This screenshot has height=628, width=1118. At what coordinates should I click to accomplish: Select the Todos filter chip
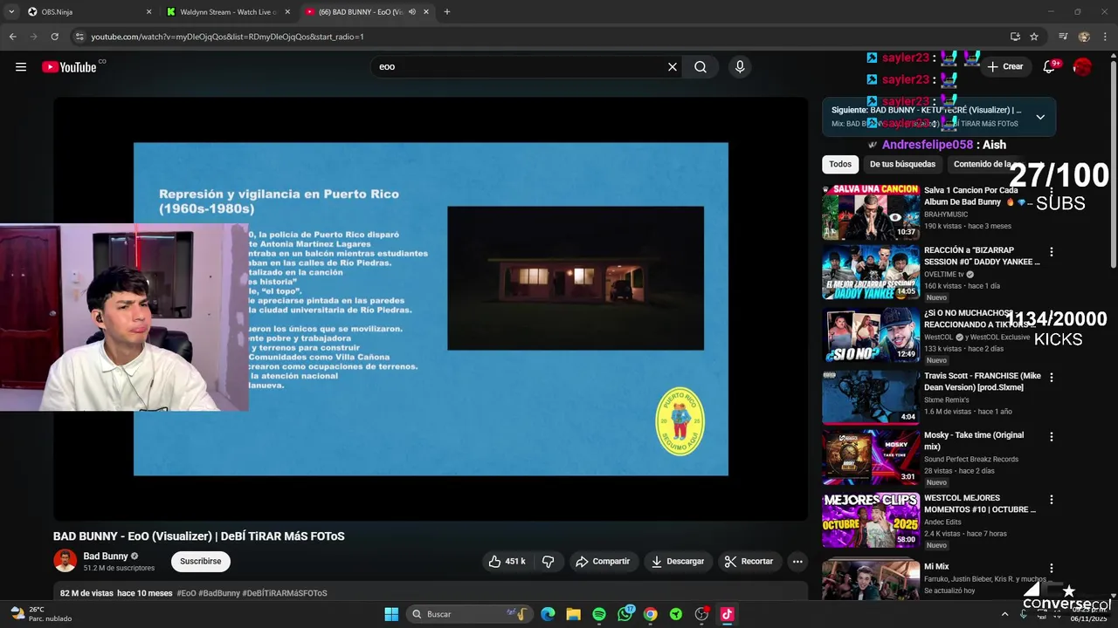point(840,164)
